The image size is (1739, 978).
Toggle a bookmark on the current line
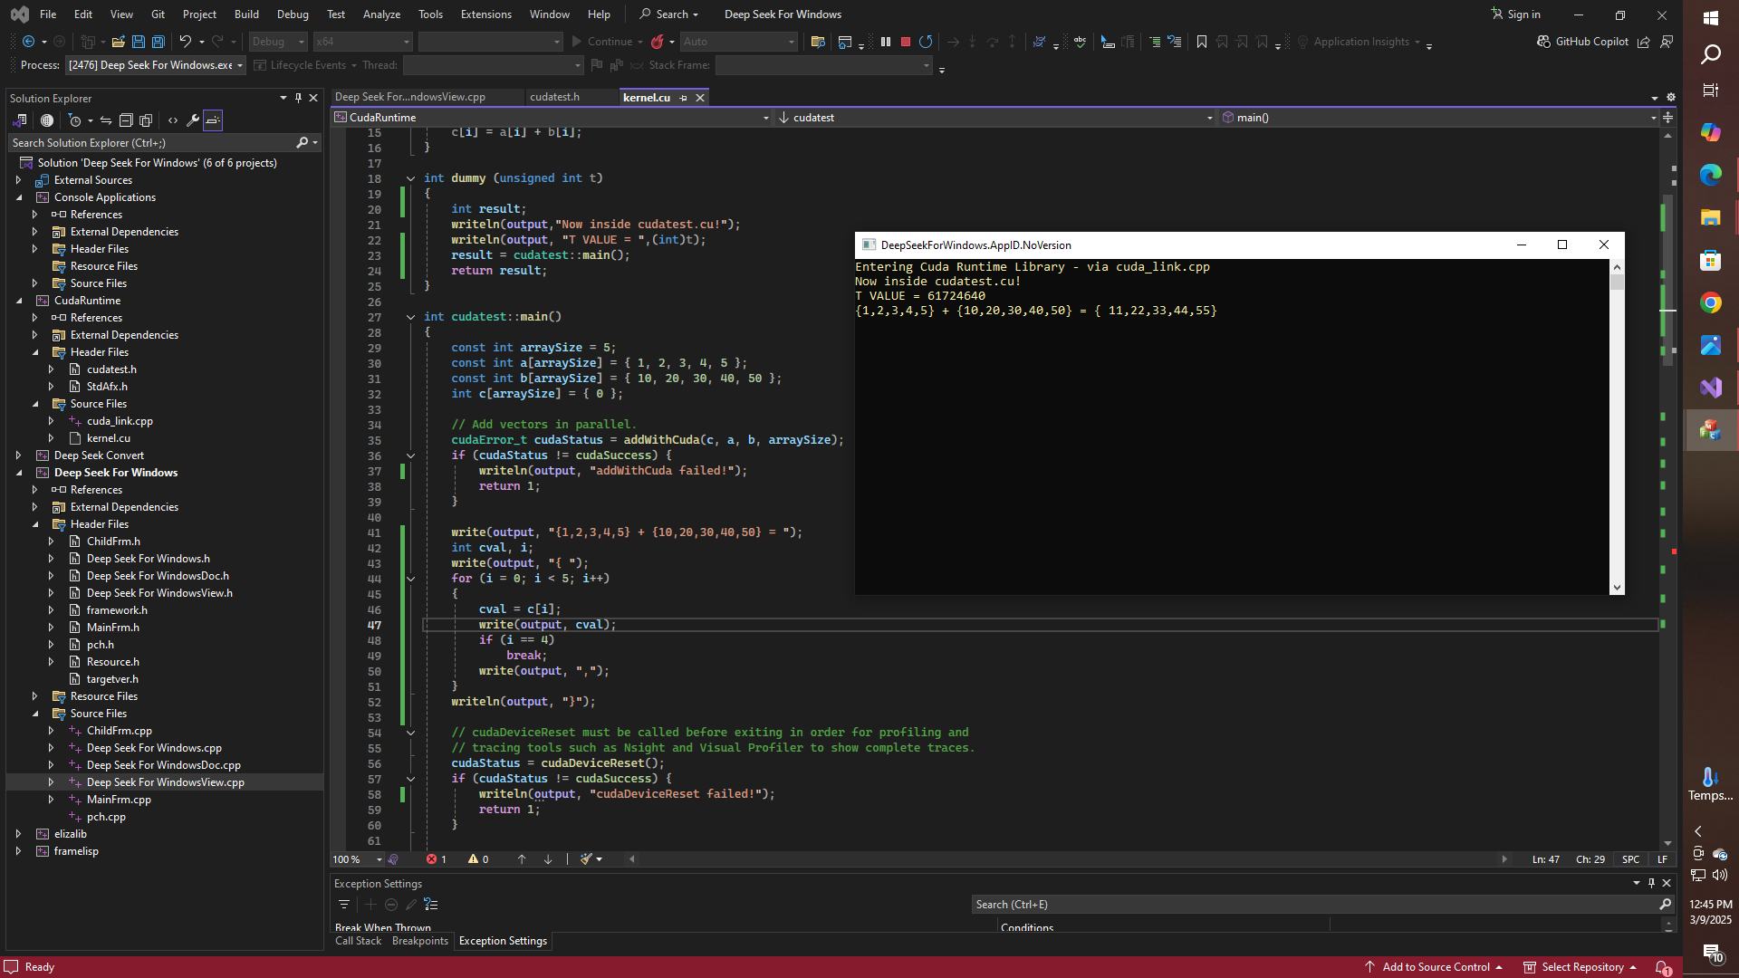(1202, 42)
